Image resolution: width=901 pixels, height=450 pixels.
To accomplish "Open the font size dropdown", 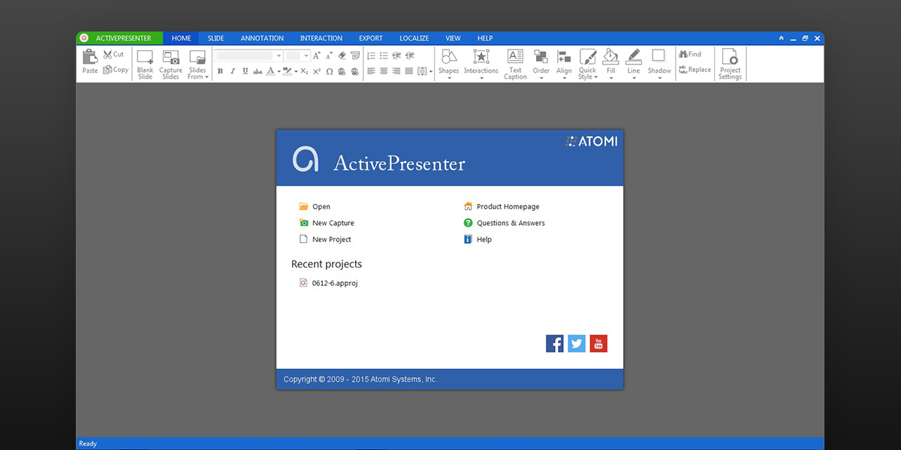I will tap(306, 55).
